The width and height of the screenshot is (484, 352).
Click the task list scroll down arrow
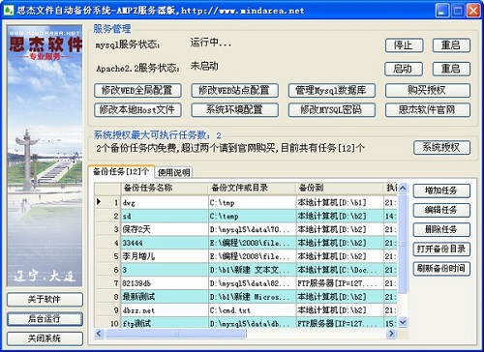coord(403,322)
